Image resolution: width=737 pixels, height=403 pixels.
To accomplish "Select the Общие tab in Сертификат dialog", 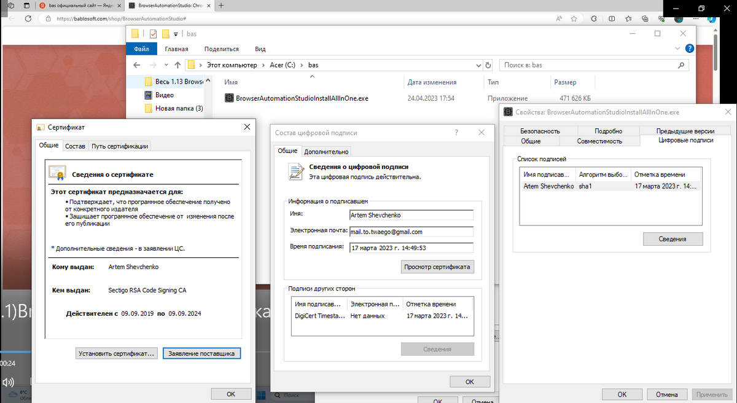I will click(49, 145).
